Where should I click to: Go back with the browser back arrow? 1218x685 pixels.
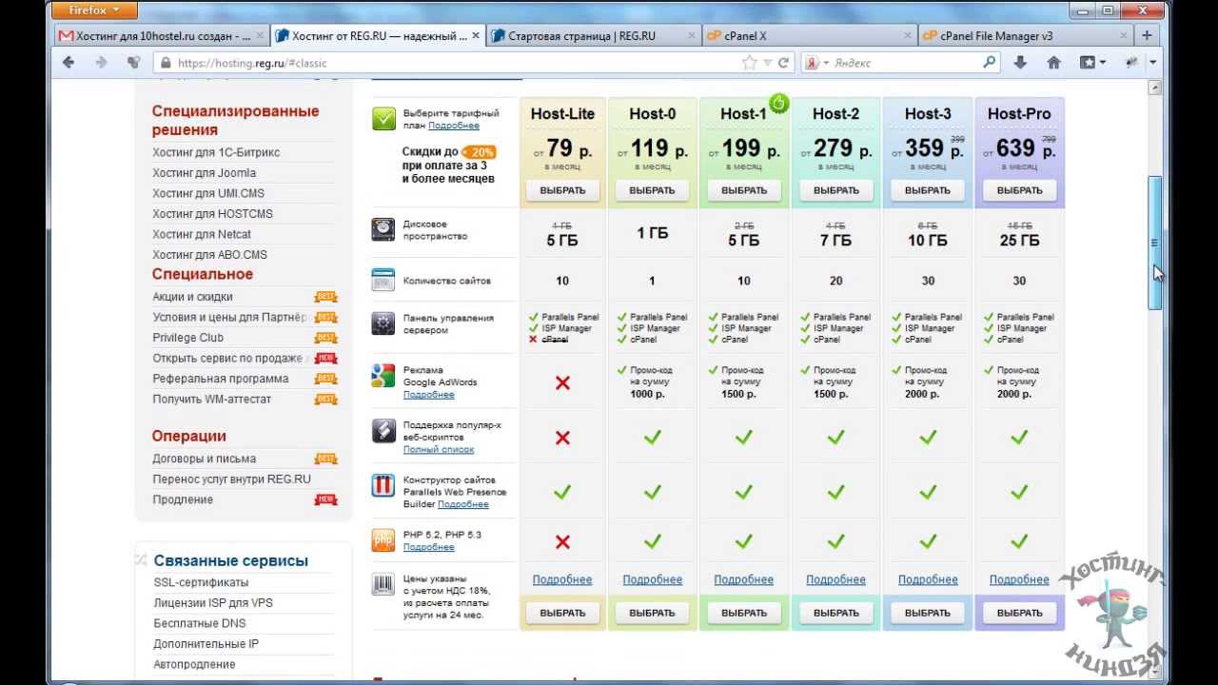69,63
